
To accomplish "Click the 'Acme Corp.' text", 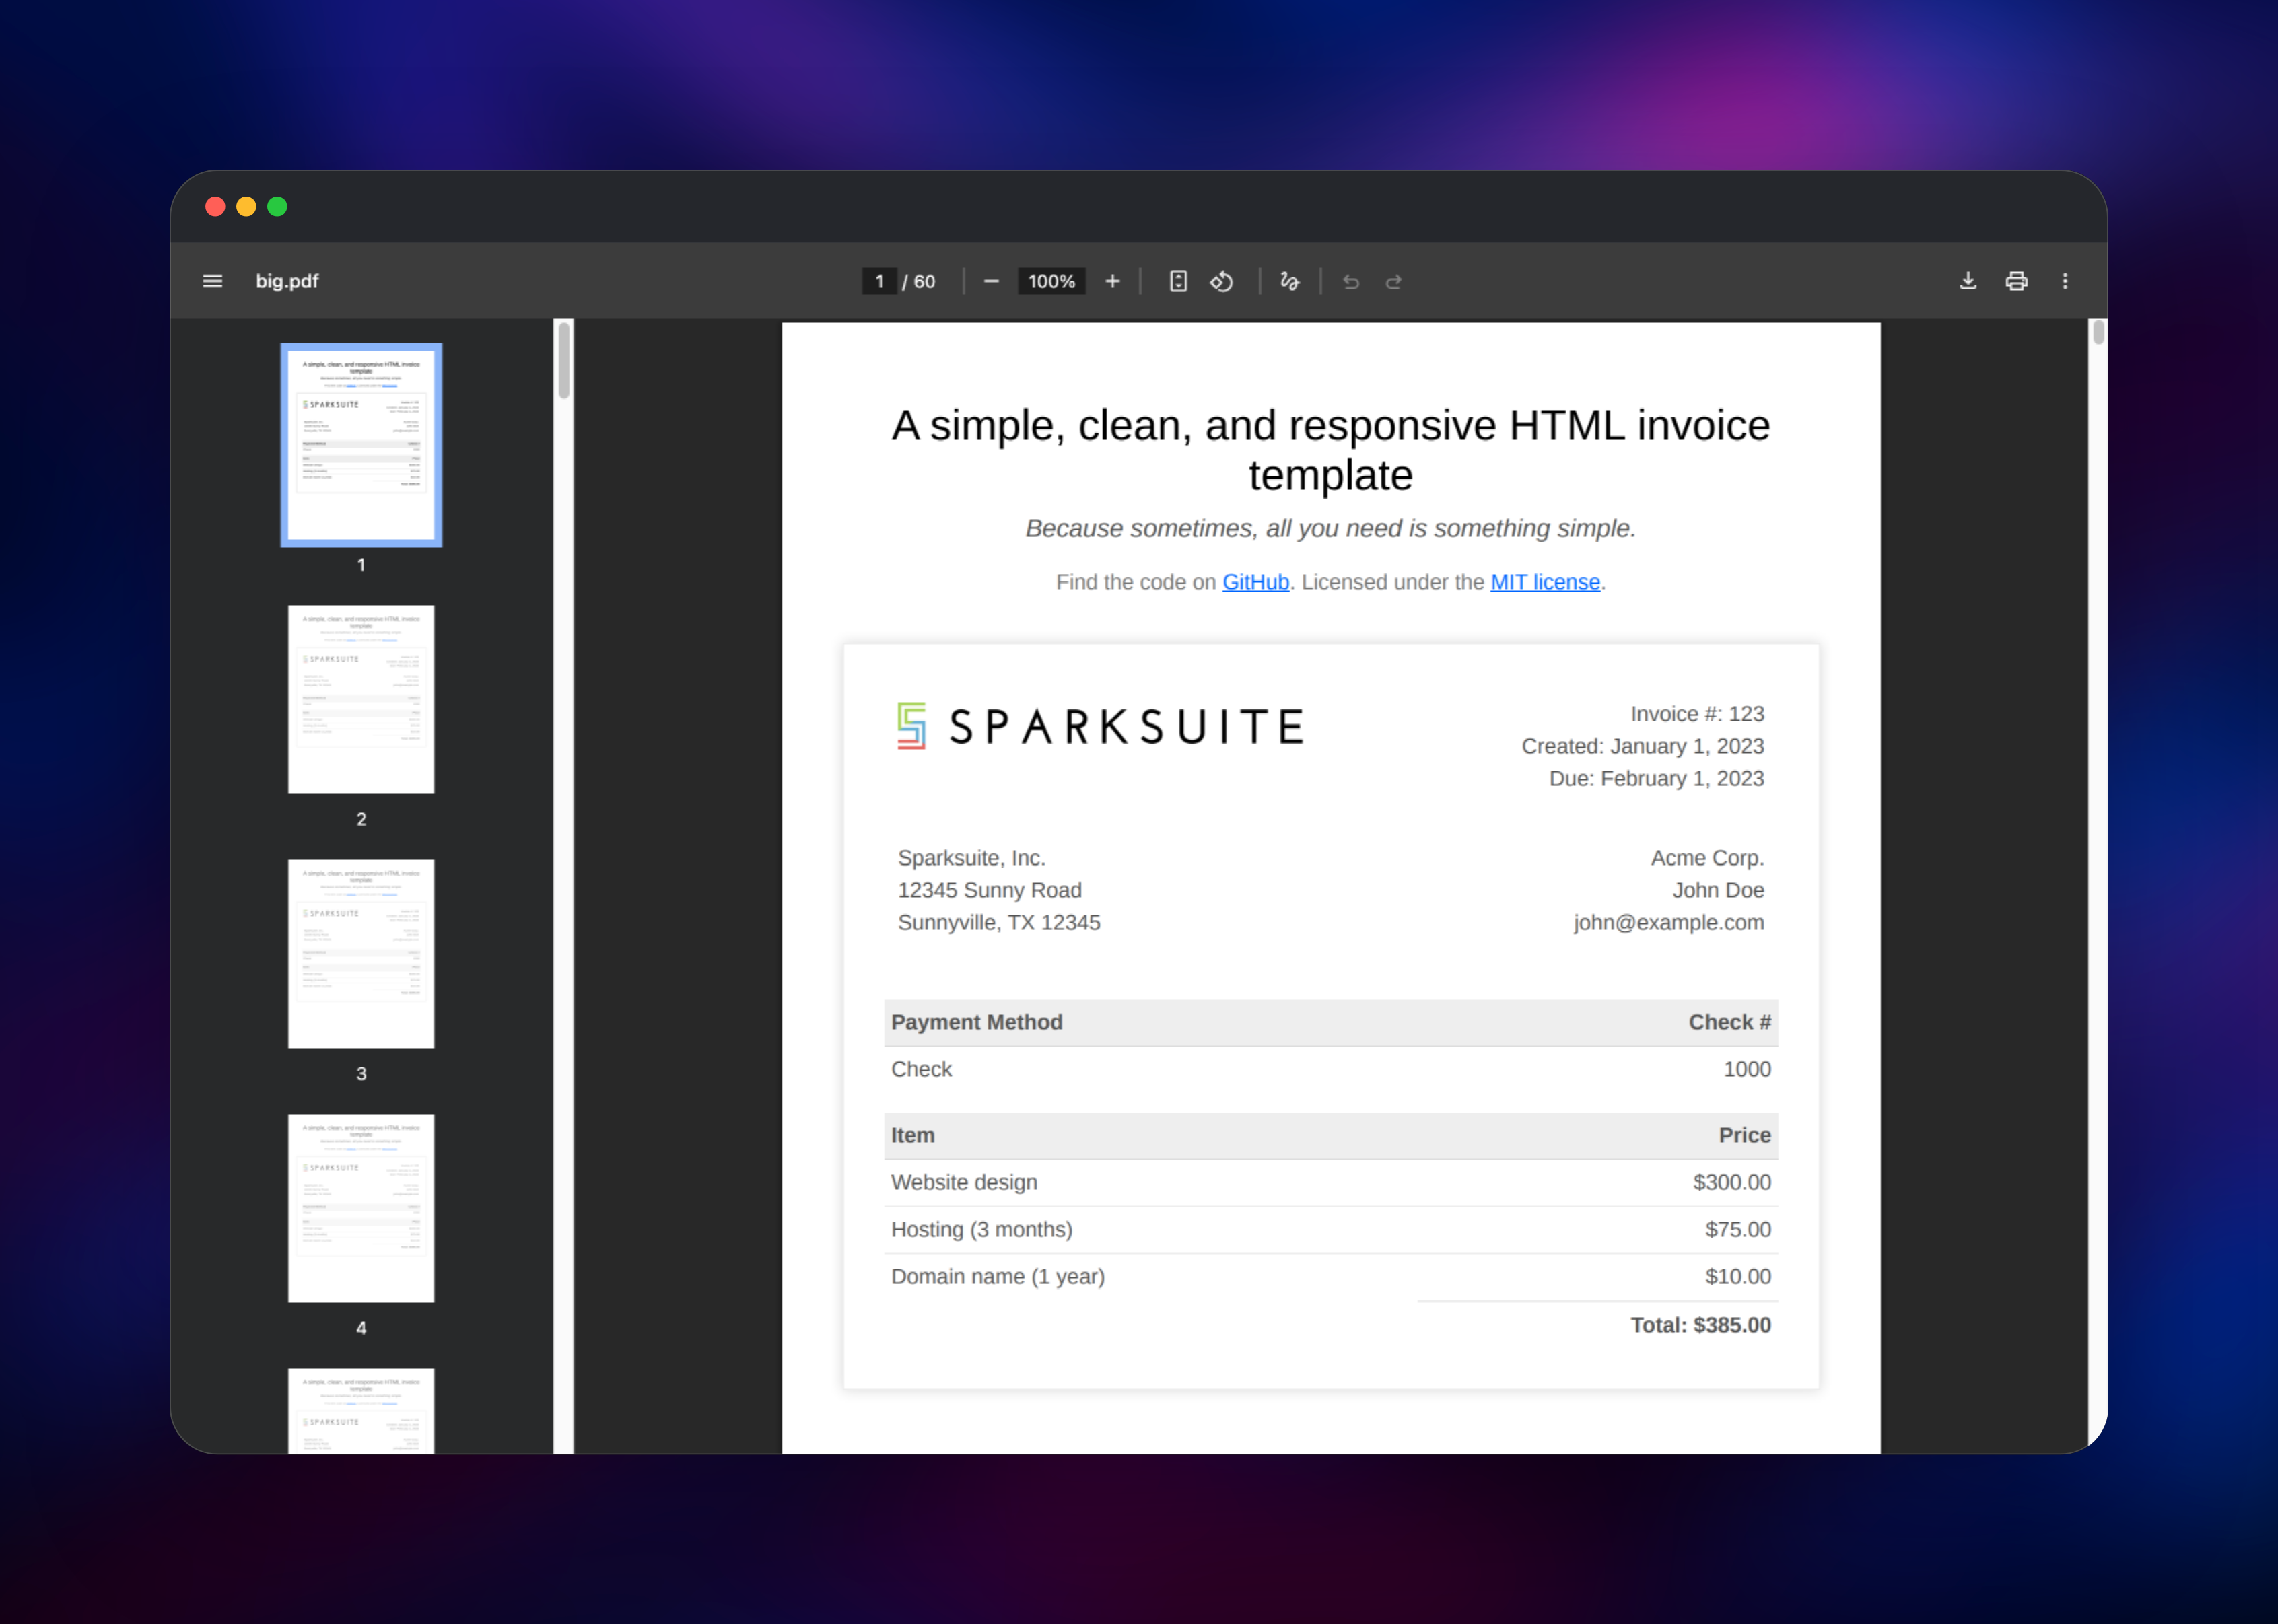I will pyautogui.click(x=1707, y=858).
